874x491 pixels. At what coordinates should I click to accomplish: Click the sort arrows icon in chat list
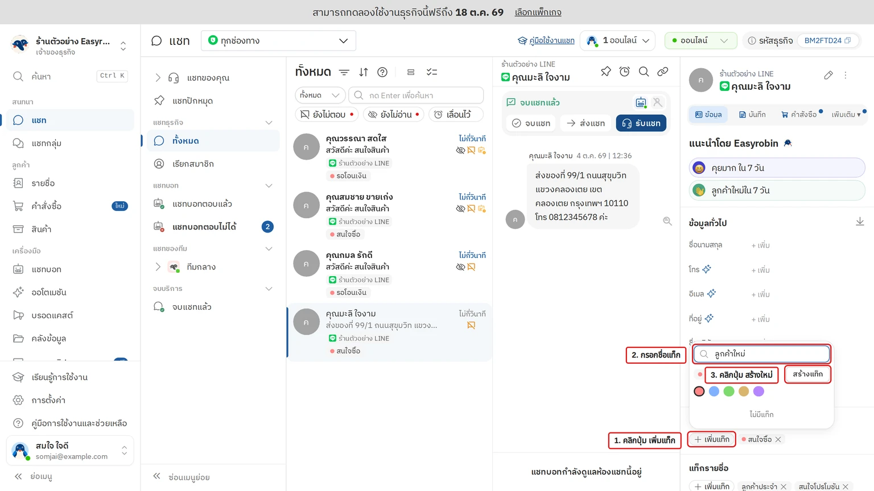pos(364,72)
